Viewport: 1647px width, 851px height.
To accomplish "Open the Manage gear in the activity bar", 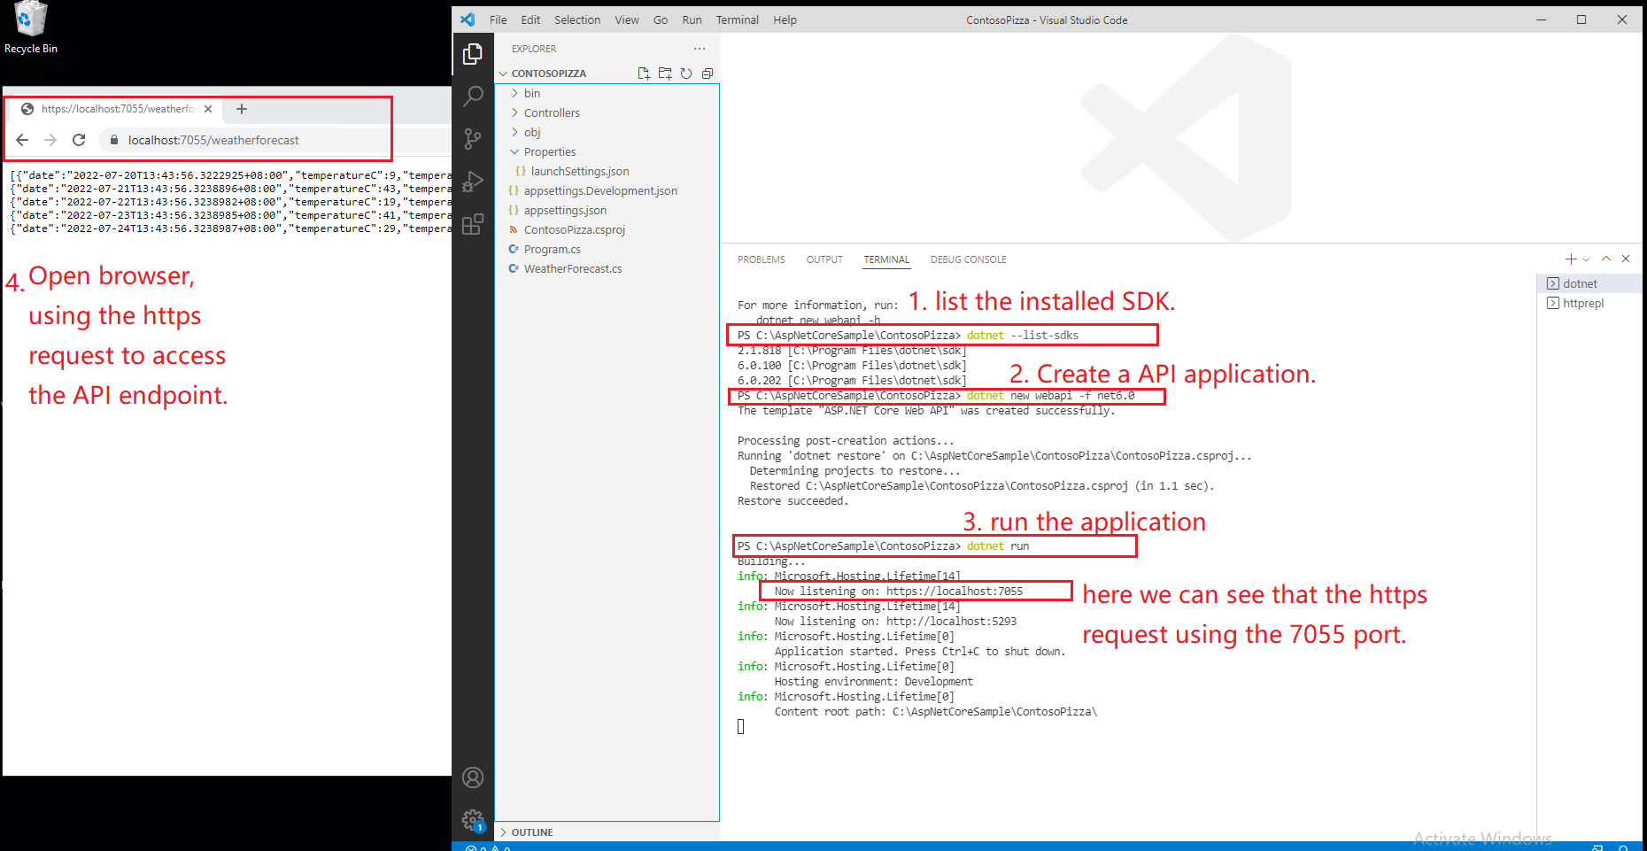I will (x=473, y=820).
